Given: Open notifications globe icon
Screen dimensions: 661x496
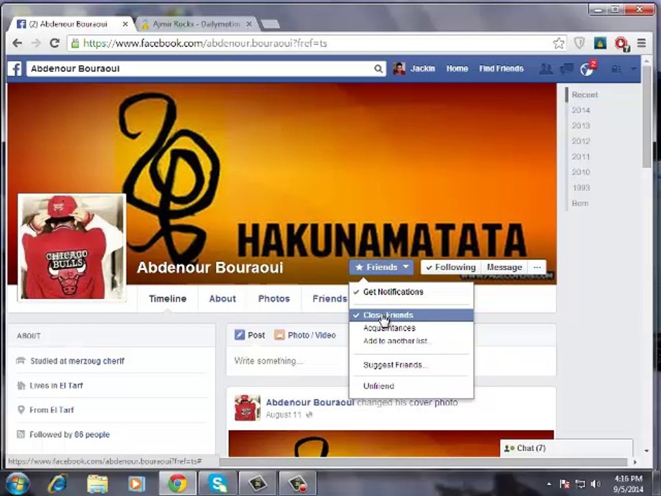Looking at the screenshot, I should coord(587,69).
